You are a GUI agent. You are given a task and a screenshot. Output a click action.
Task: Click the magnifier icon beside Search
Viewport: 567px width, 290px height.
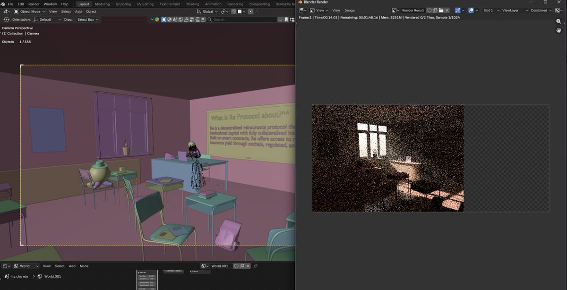coord(210,19)
